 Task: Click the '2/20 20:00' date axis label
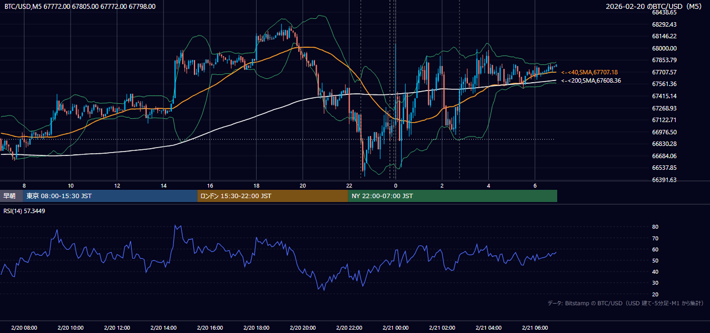[x=303, y=328]
